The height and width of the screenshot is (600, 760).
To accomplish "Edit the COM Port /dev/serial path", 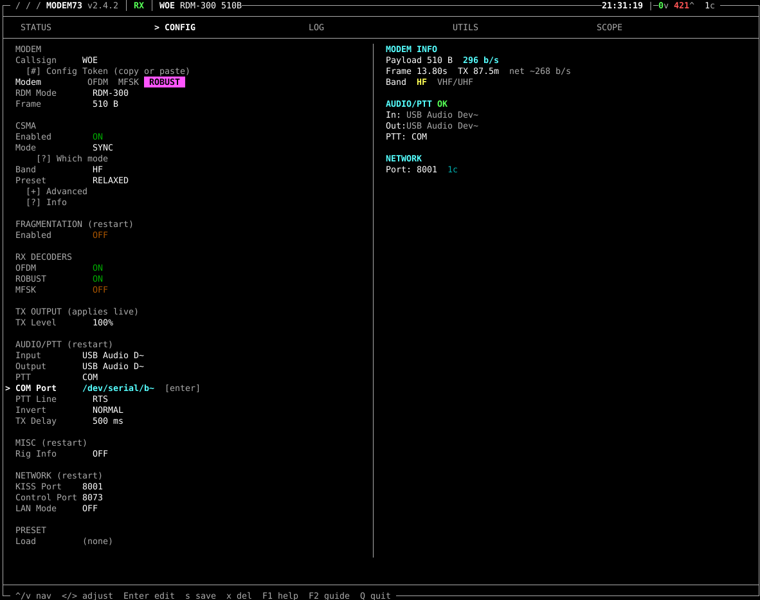I will point(118,388).
